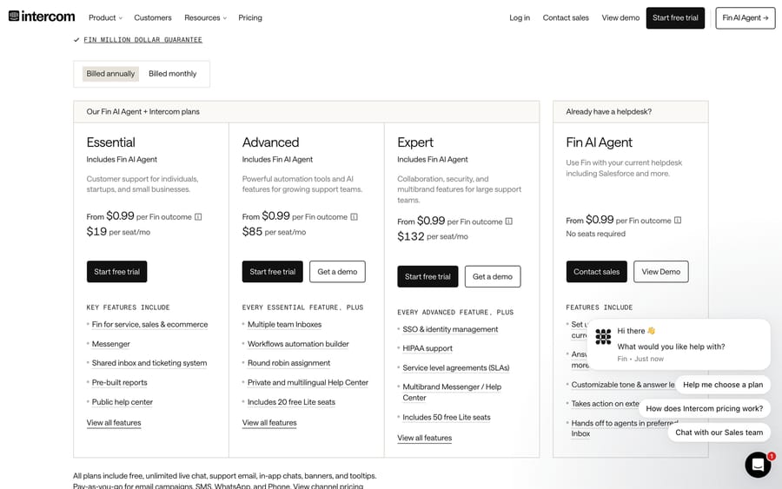The image size is (782, 489).
Task: Click Start free trial in header
Action: pyautogui.click(x=675, y=18)
